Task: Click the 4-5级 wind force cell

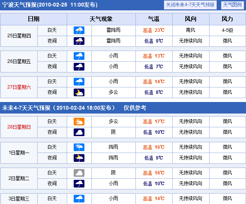Action: (228, 30)
